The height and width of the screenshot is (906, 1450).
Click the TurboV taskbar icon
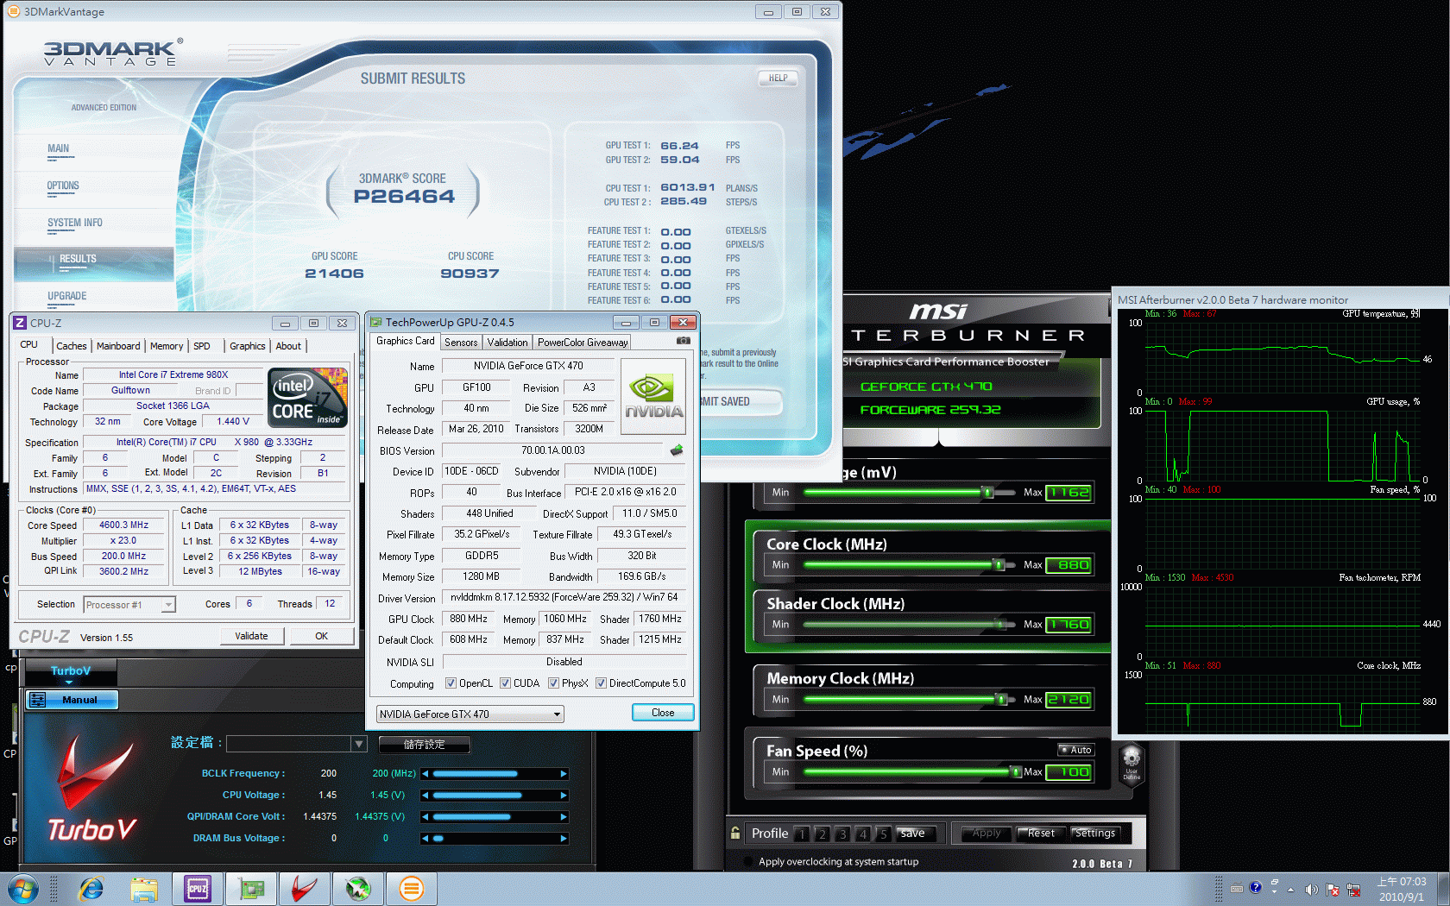(x=304, y=888)
